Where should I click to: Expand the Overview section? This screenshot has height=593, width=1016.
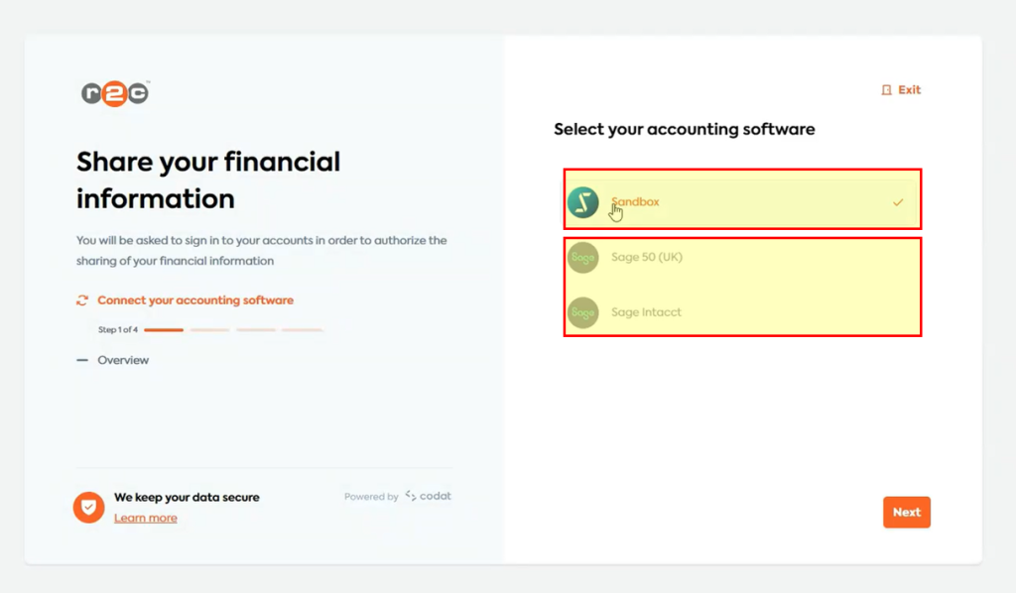pos(122,360)
